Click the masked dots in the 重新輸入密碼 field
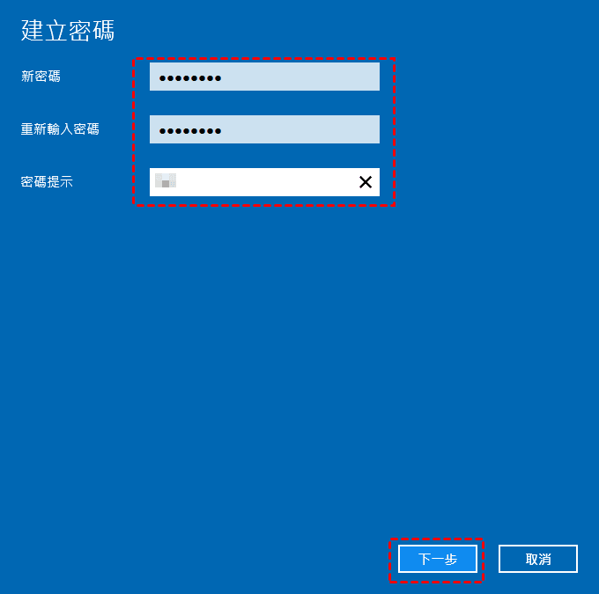The image size is (599, 594). pyautogui.click(x=190, y=131)
